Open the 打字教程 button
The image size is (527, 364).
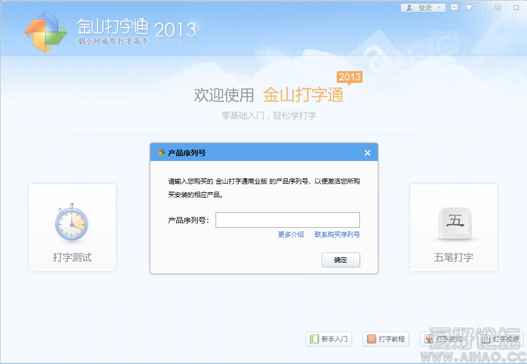386,339
